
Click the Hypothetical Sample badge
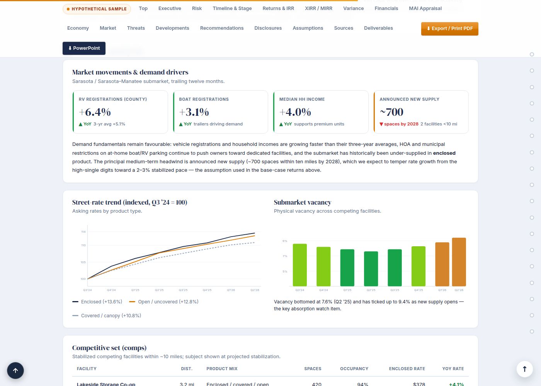[97, 9]
